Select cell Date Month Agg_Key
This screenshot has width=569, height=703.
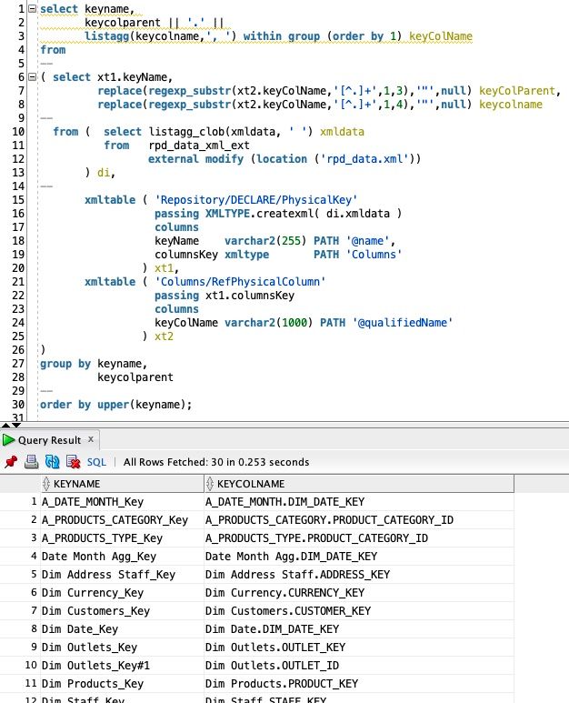click(123, 557)
